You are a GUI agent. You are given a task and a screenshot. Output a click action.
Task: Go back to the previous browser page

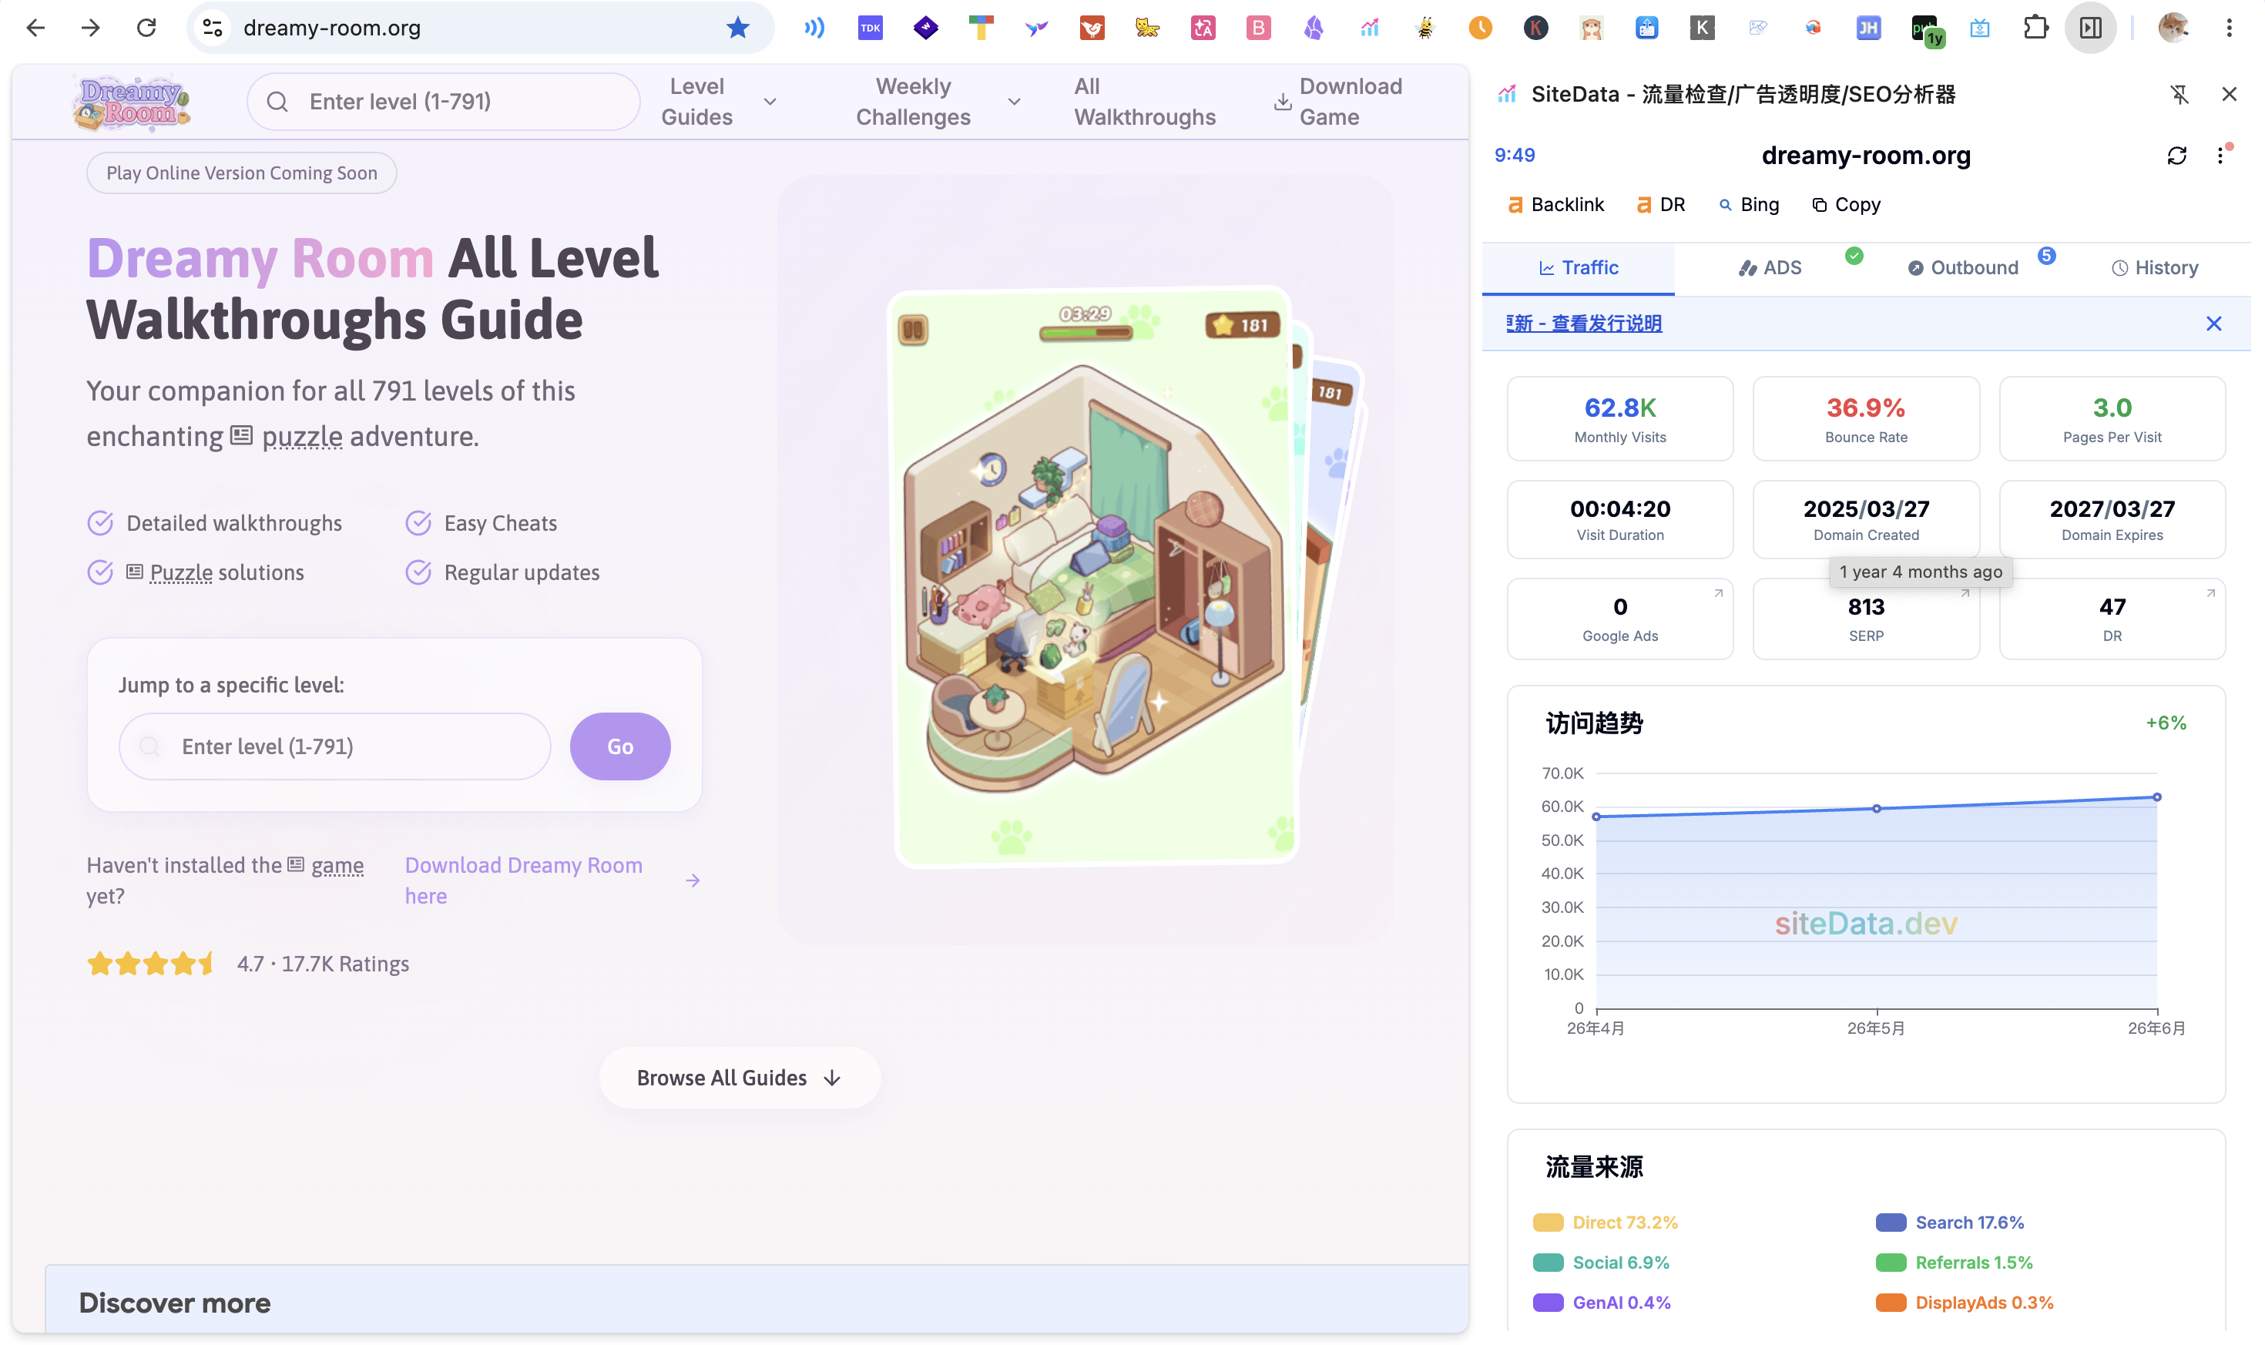[35, 28]
